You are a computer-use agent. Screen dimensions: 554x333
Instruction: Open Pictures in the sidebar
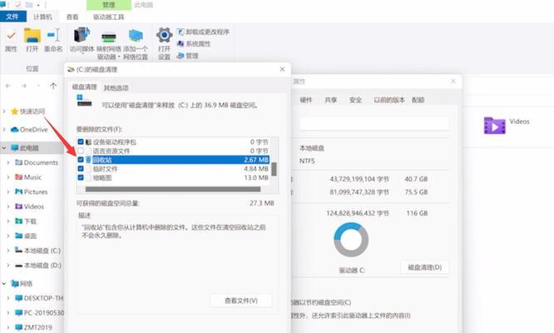[31, 192]
